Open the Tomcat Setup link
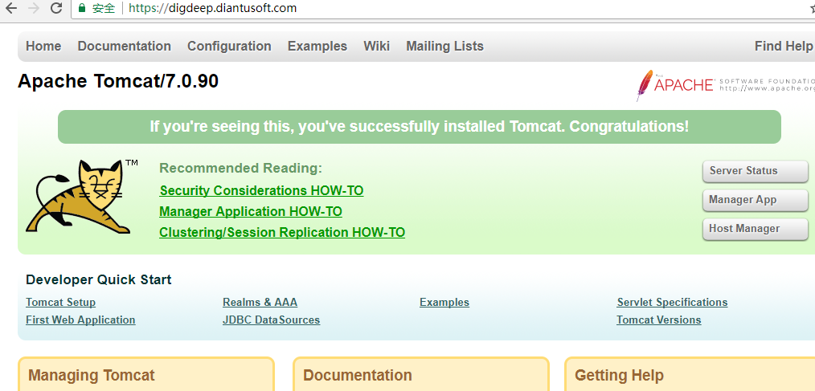The image size is (815, 391). pyautogui.click(x=60, y=303)
